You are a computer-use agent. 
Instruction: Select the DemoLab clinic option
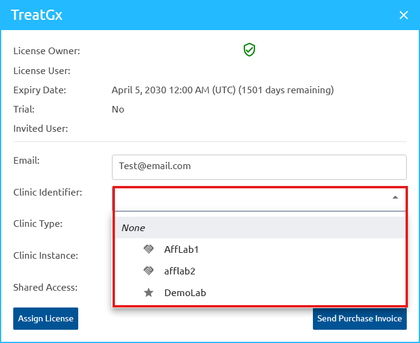click(185, 292)
